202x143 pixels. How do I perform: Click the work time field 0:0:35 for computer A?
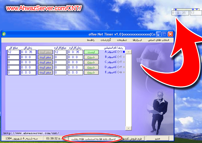[x=75, y=52]
